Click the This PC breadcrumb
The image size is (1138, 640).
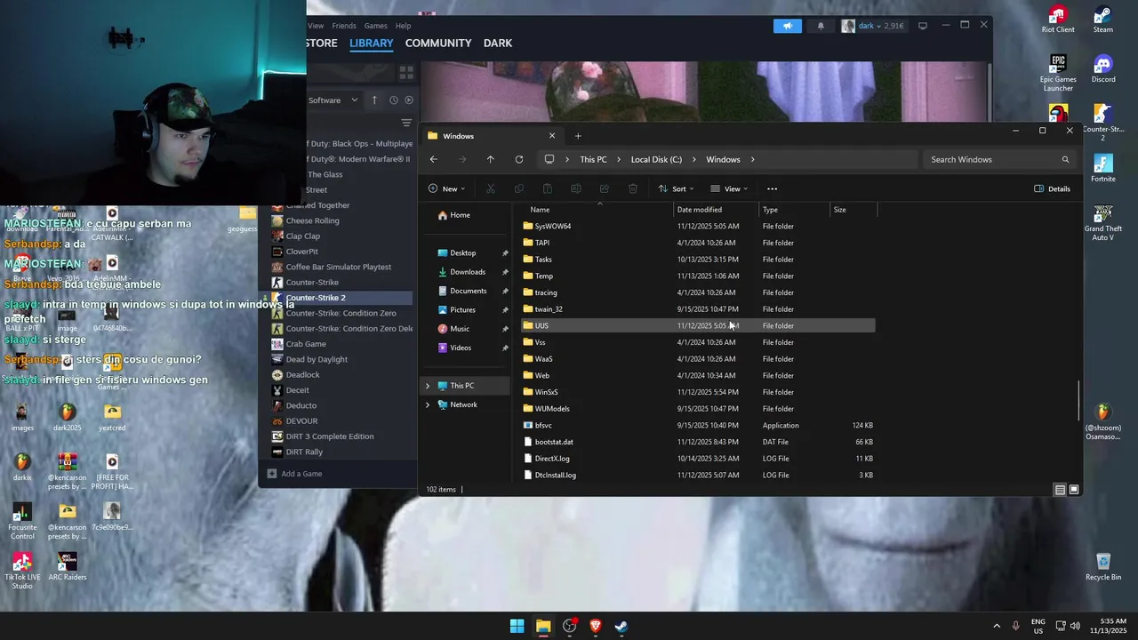[593, 160]
